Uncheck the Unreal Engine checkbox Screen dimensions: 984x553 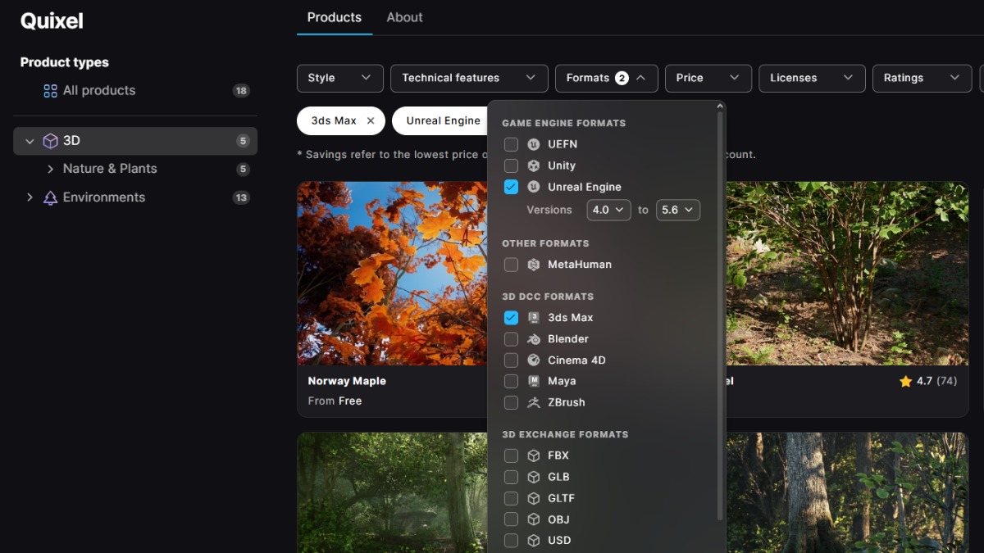[x=511, y=187]
